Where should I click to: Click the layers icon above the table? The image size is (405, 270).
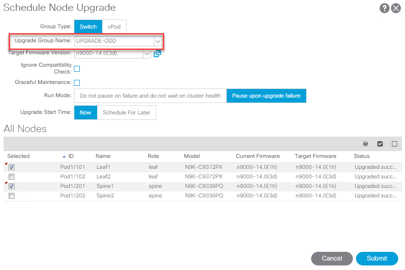point(366,144)
